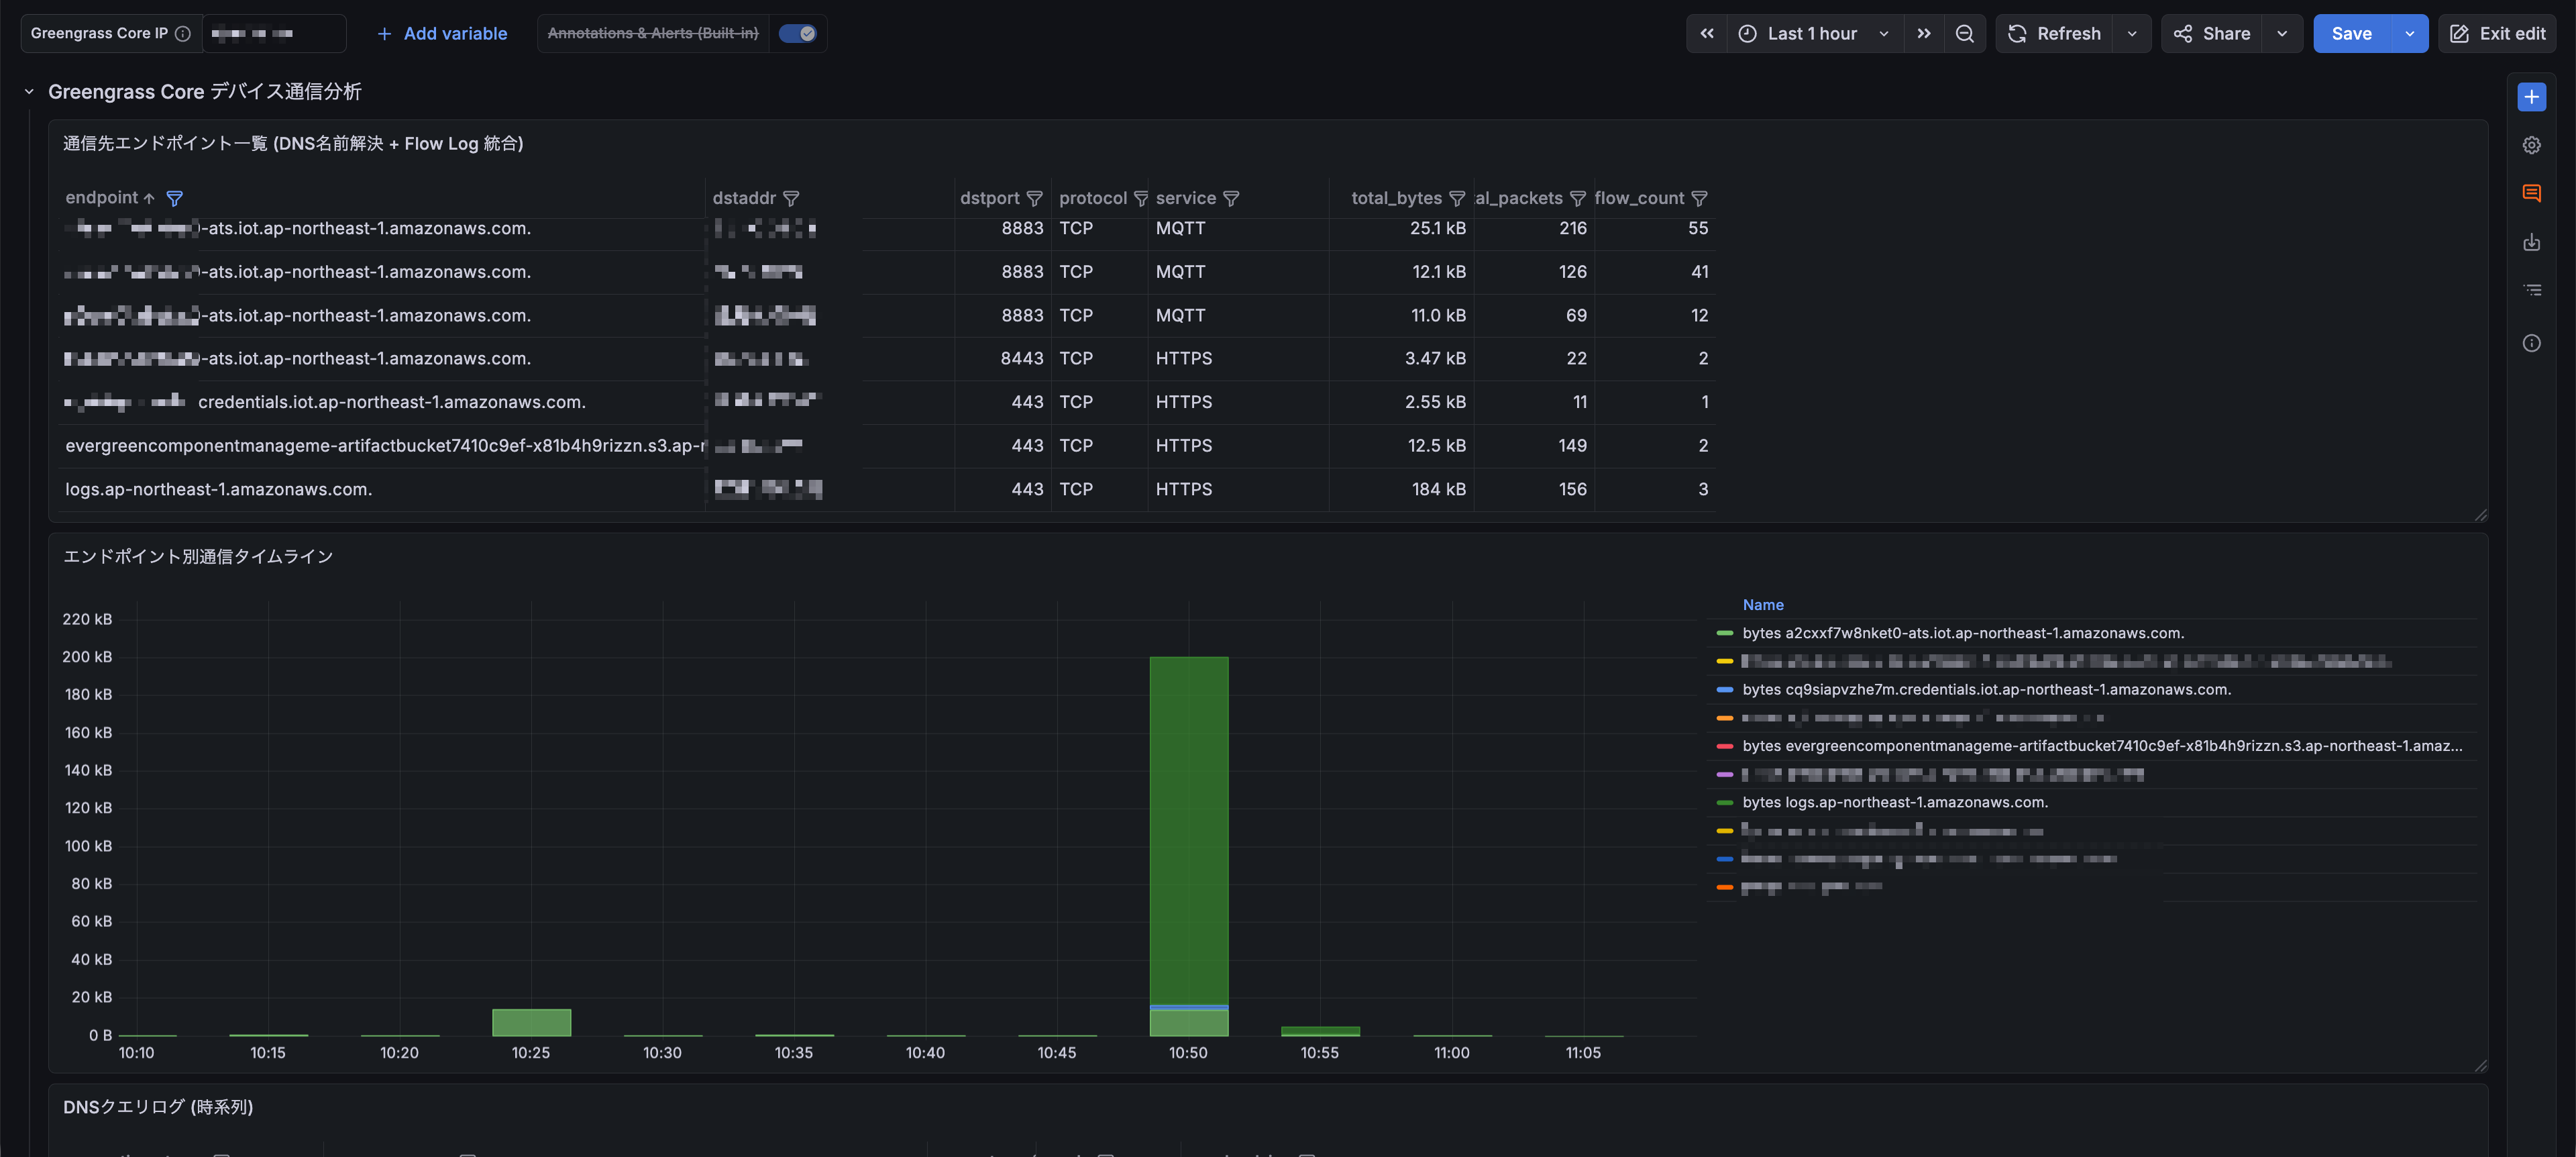Screen dimensions: 2576x1157
Task: Open the comments icon in right sidebar
Action: pyautogui.click(x=2531, y=193)
